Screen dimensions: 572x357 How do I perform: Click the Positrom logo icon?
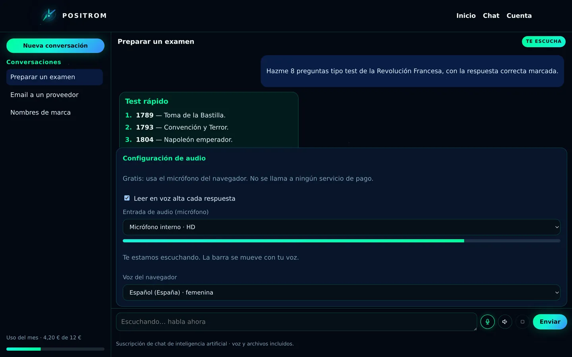(49, 15)
